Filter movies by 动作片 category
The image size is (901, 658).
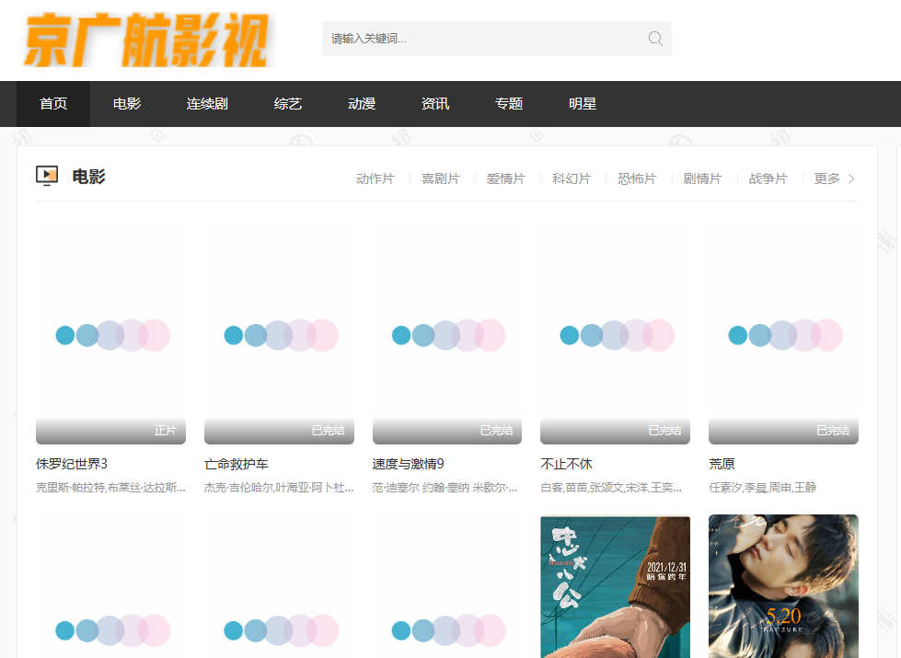click(x=375, y=179)
